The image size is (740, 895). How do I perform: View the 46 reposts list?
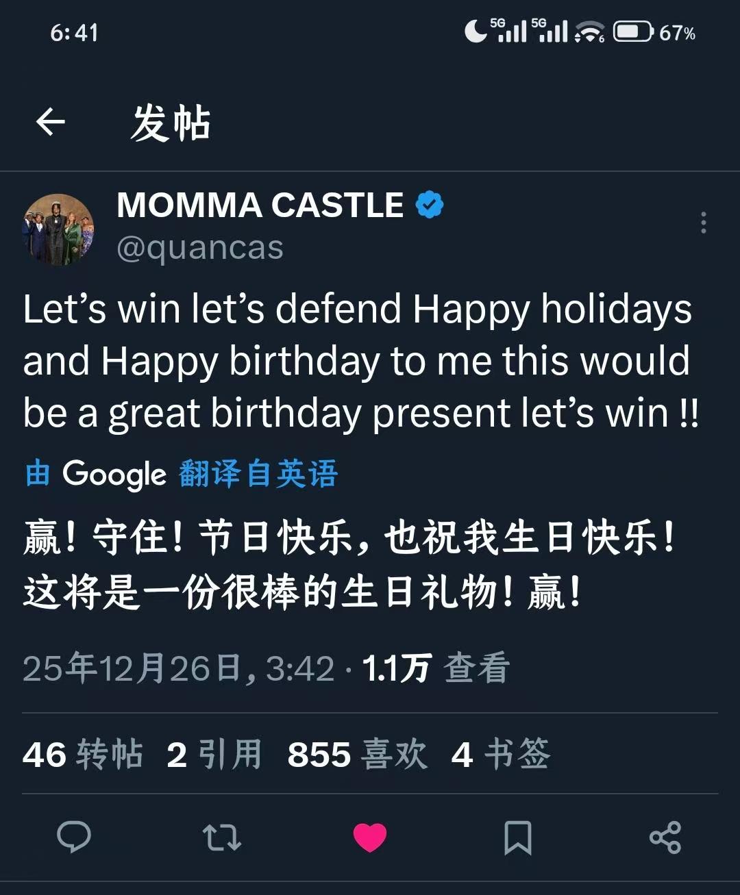click(83, 755)
